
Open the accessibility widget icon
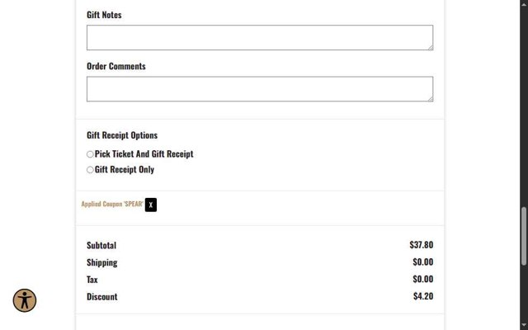(25, 300)
